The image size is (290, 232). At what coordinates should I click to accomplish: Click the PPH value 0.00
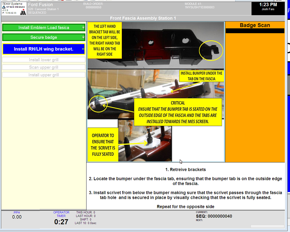coord(17,217)
